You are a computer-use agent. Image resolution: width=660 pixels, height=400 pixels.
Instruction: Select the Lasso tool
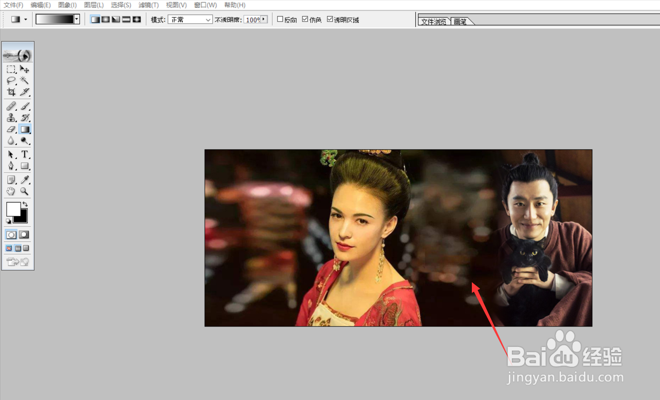tap(11, 80)
